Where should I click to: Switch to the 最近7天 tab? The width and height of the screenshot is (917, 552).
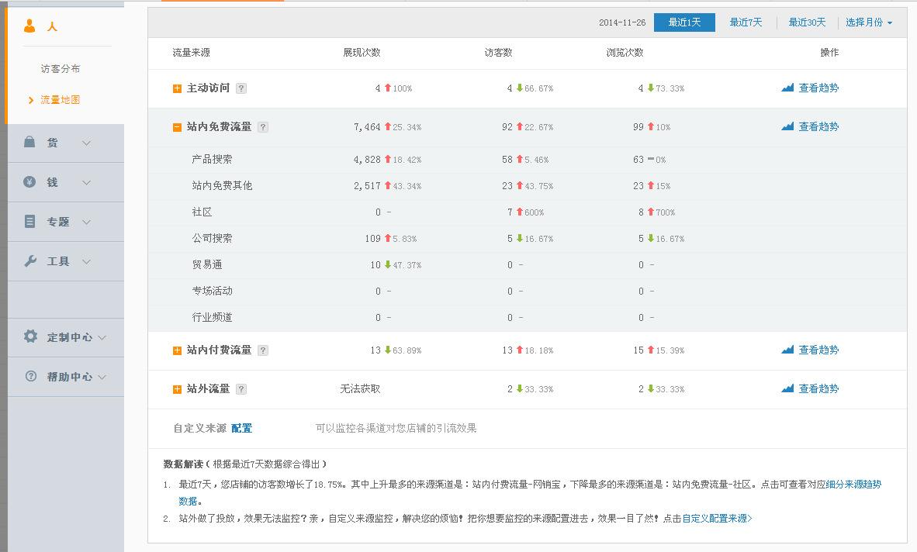pos(746,22)
